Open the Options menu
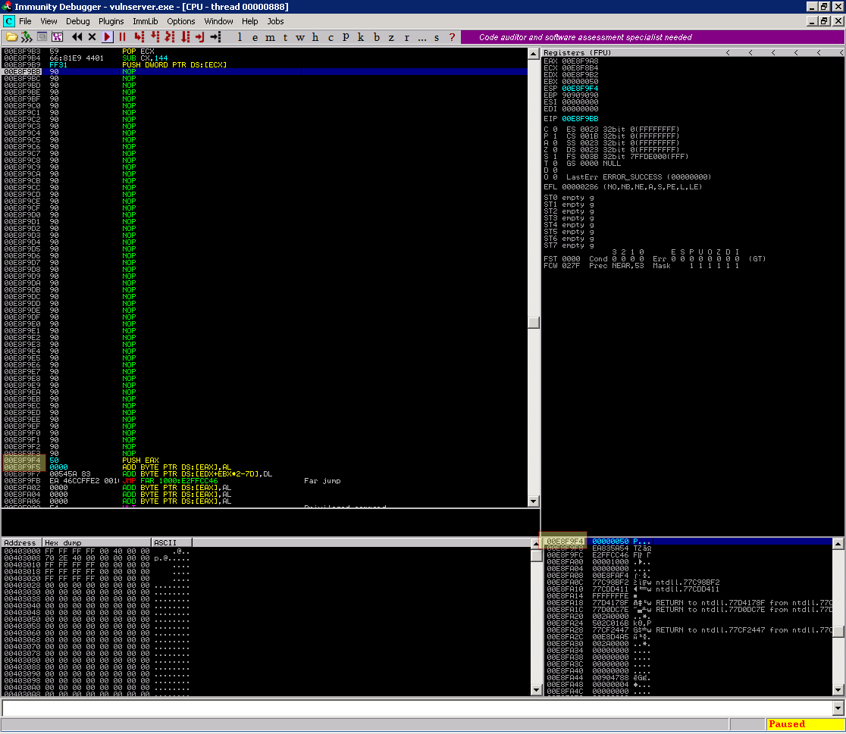Viewport: 846px width, 734px height. 180,21
